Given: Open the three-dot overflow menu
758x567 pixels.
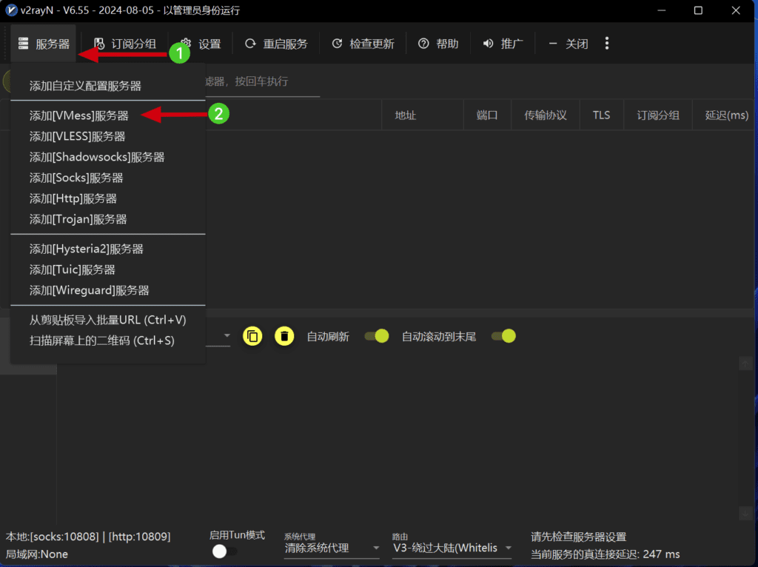Looking at the screenshot, I should click(x=607, y=44).
